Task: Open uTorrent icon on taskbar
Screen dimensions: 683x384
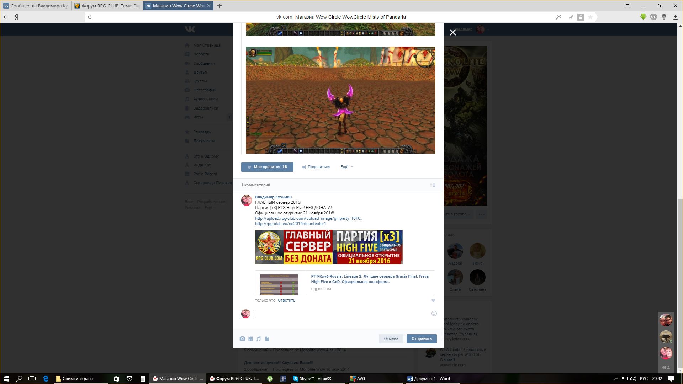Action: point(270,379)
